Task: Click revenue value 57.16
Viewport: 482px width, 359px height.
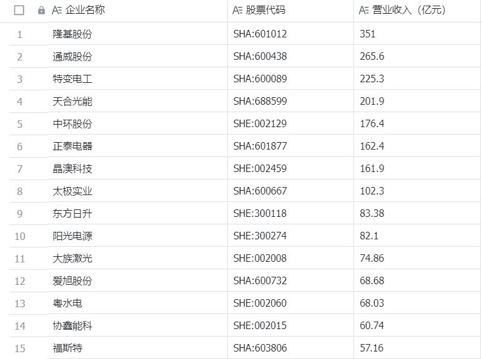Action: tap(372, 348)
